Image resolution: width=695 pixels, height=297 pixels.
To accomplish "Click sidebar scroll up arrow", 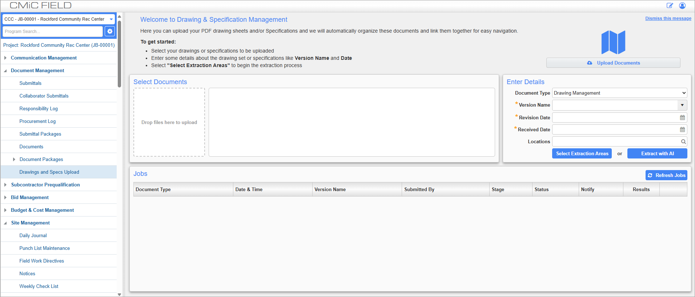I will pyautogui.click(x=119, y=16).
